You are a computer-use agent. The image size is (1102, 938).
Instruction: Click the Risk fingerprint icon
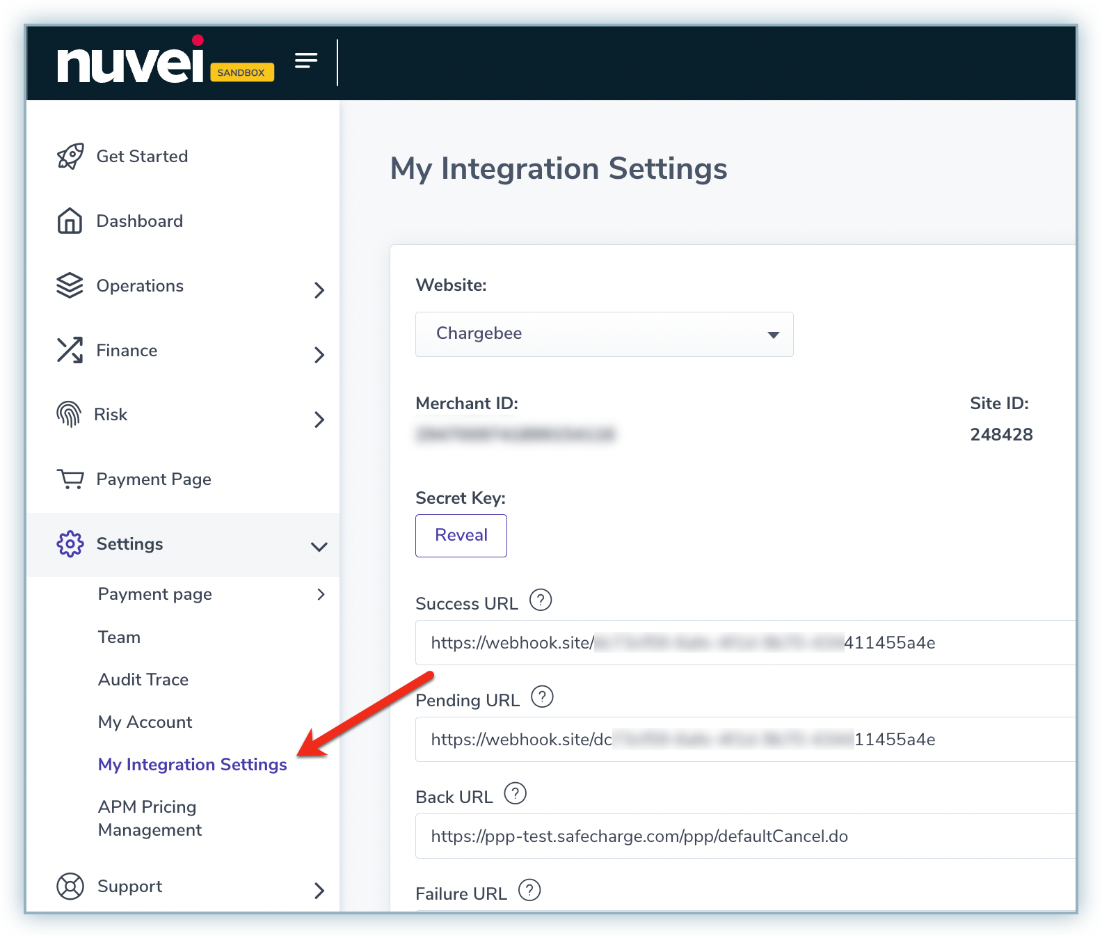coord(69,415)
